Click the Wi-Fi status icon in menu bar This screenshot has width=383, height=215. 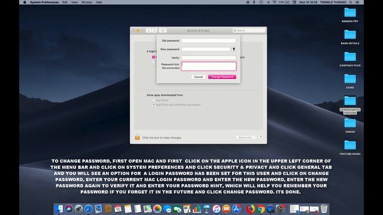coord(274,2)
